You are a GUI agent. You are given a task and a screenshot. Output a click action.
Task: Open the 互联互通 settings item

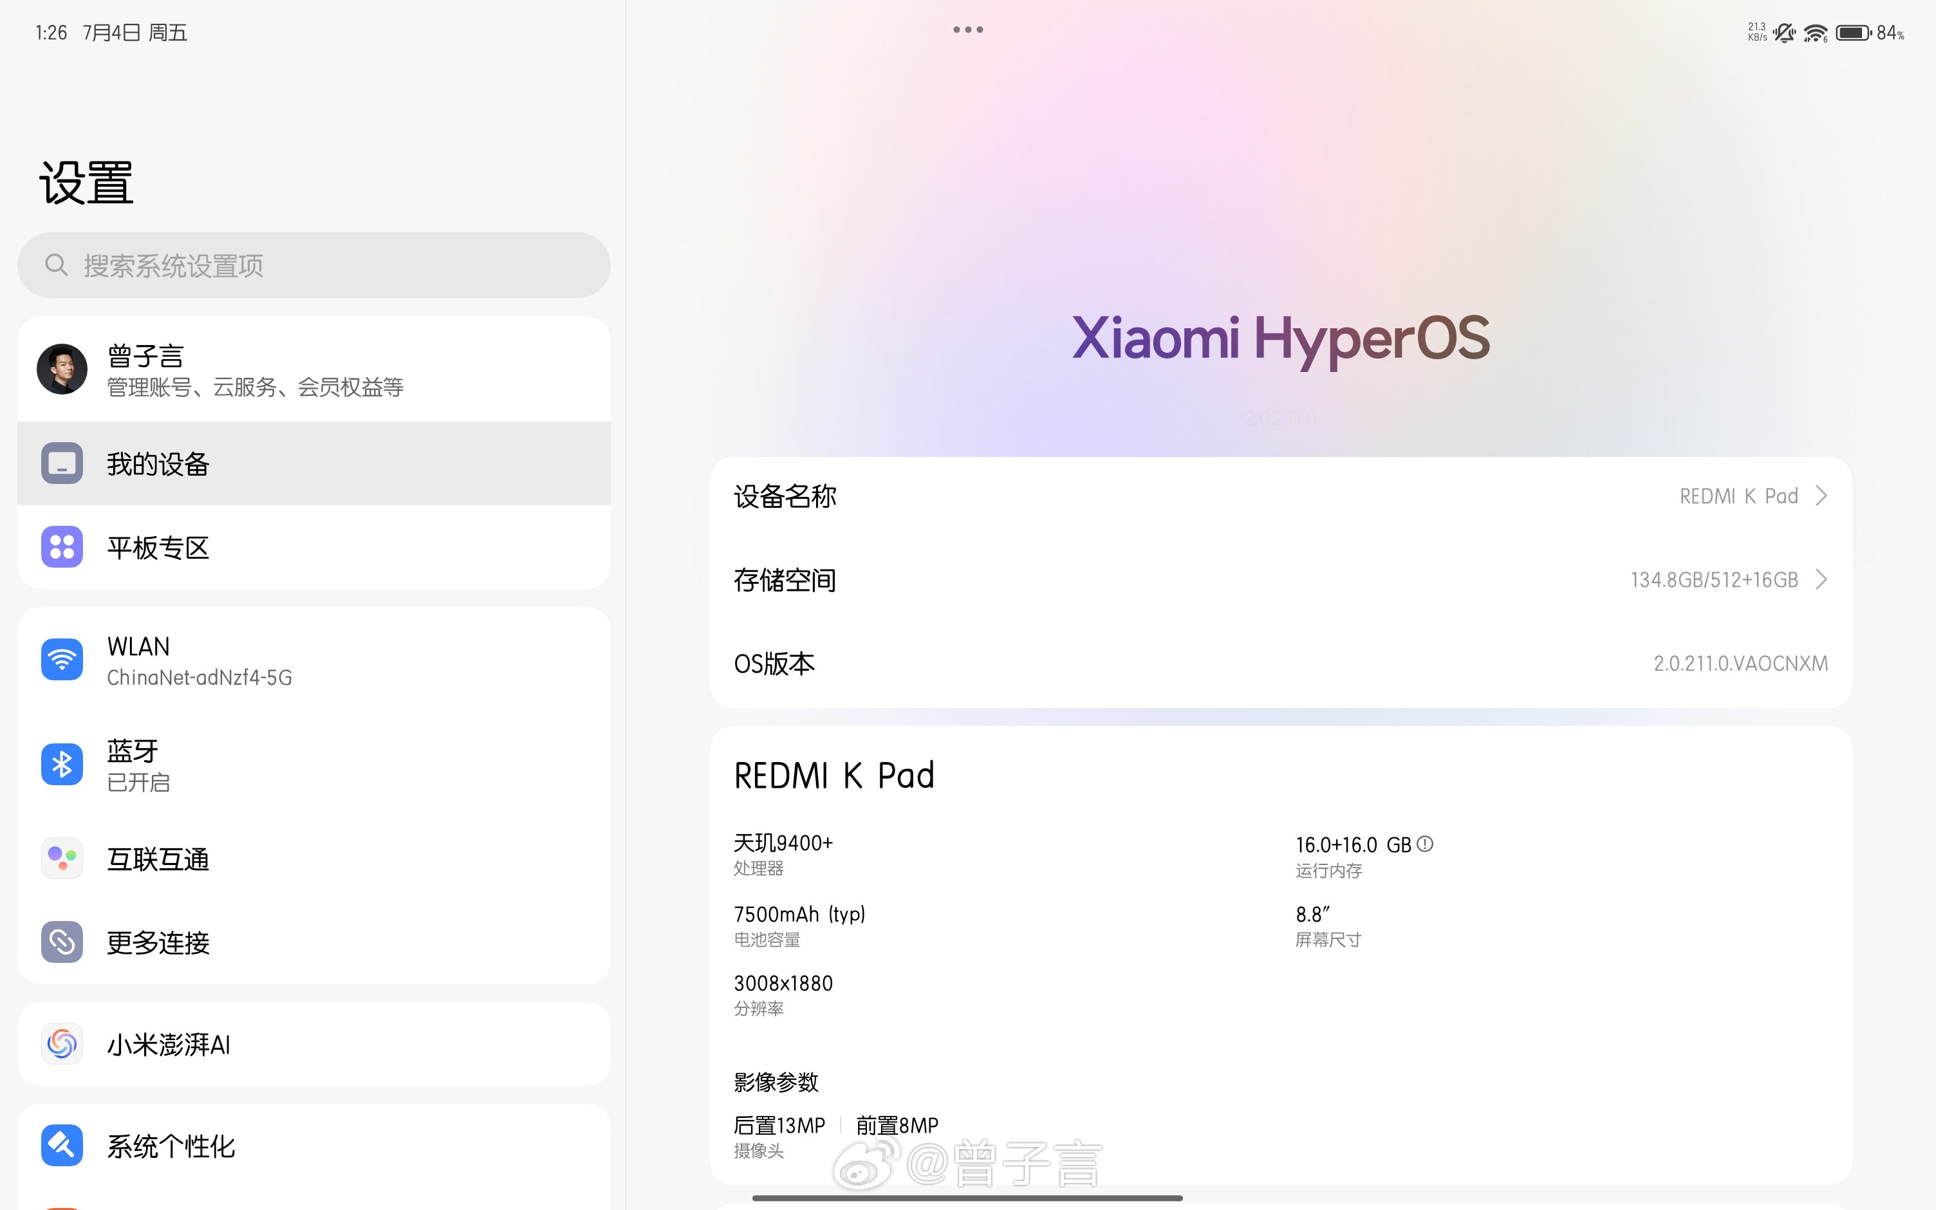pos(313,859)
